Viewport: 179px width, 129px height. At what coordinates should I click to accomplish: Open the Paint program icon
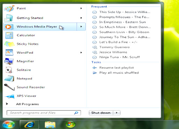click(9, 8)
